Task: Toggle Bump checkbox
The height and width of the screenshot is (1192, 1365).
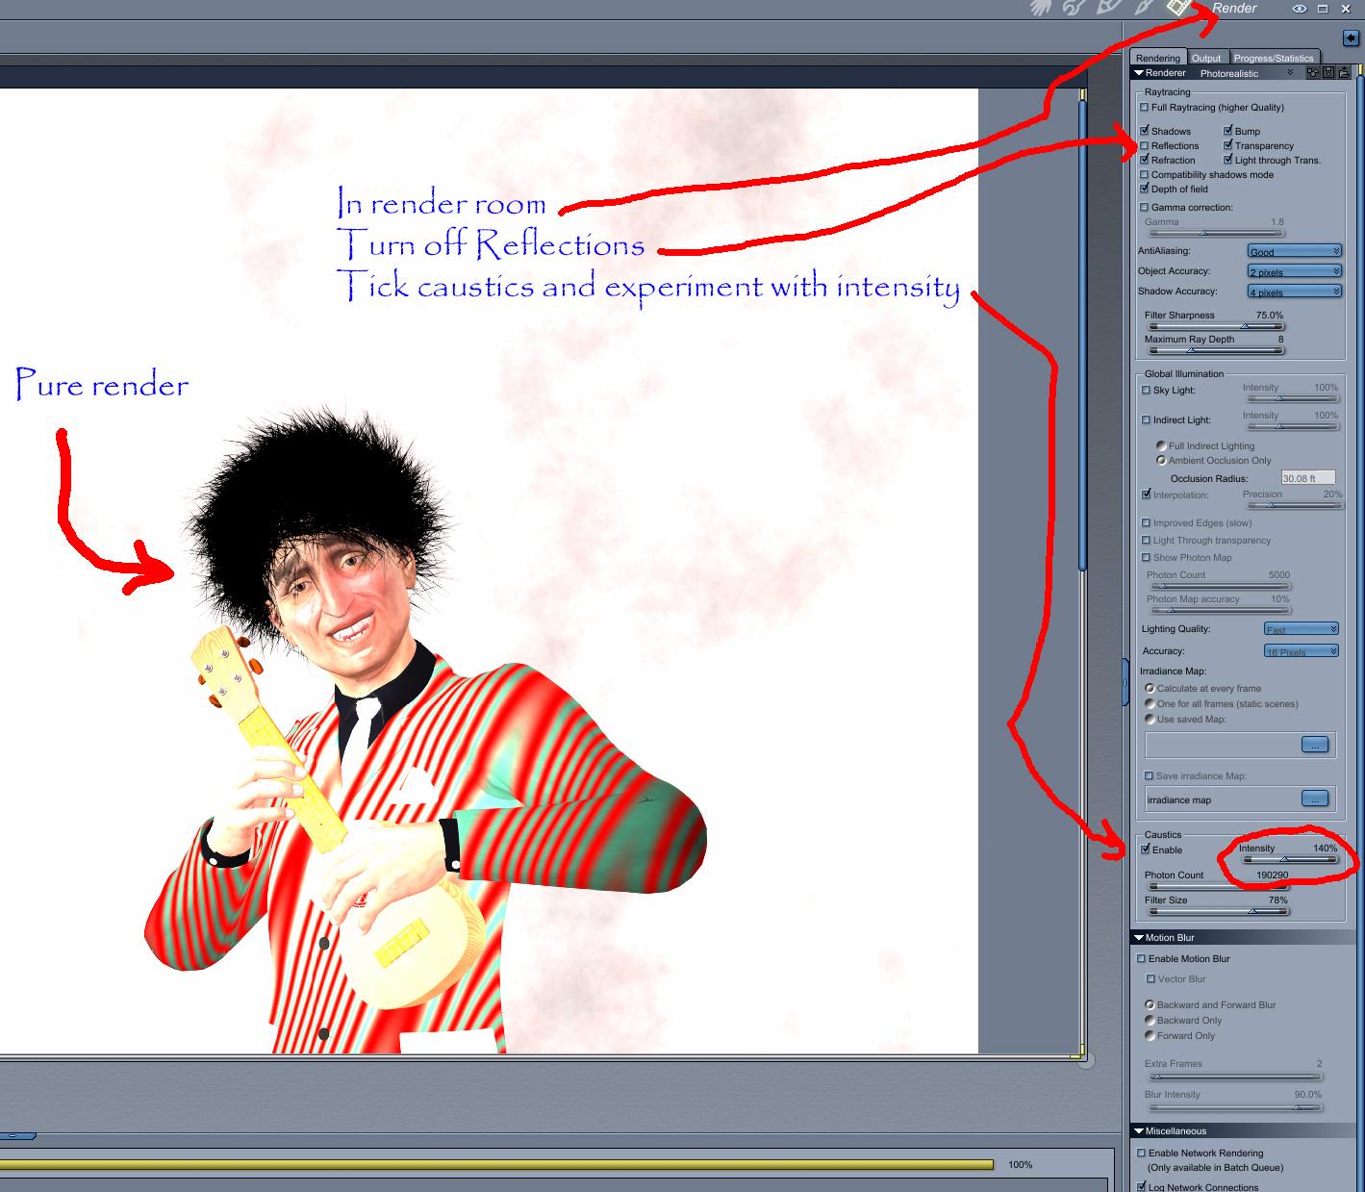Action: click(1228, 131)
